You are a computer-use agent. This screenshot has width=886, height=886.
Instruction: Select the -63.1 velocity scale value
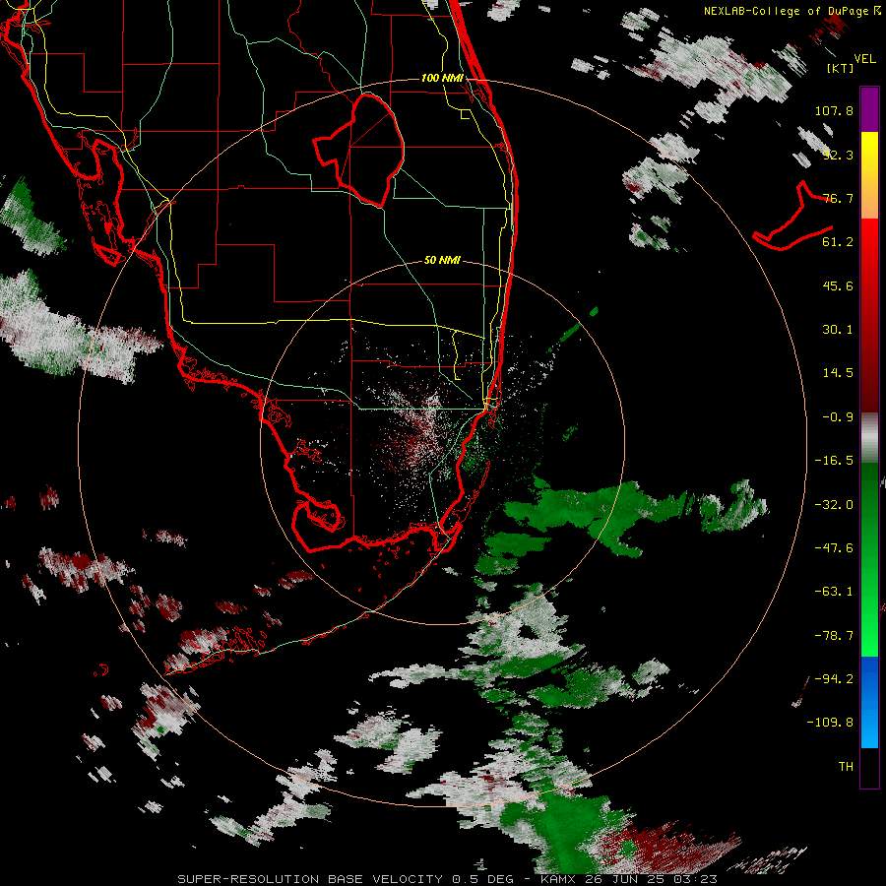[834, 592]
